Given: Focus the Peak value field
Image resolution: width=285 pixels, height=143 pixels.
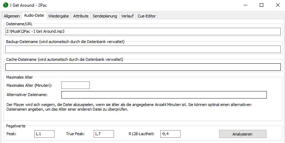Looking at the screenshot, I should 44,134.
